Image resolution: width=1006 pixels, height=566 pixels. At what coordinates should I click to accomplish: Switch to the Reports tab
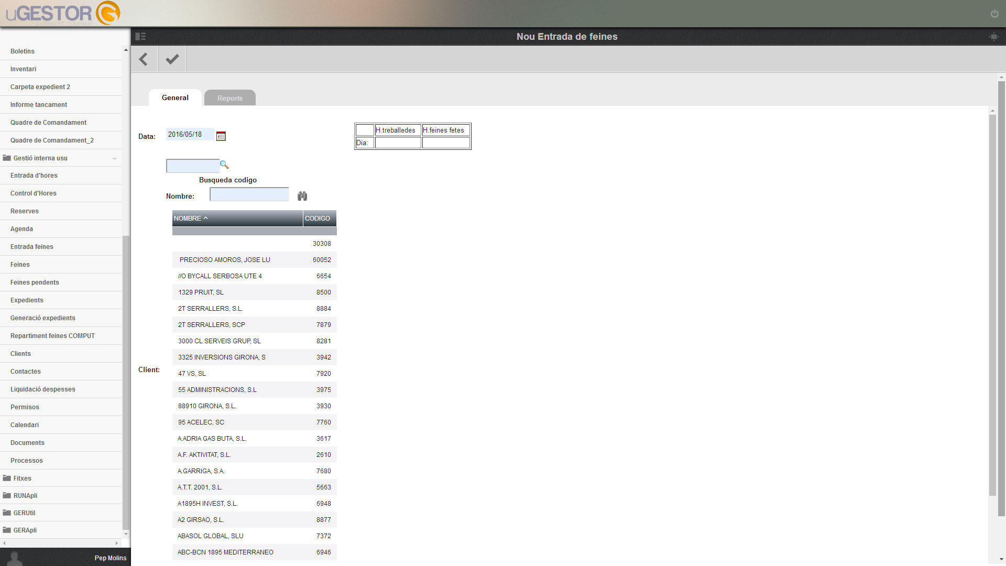(230, 98)
